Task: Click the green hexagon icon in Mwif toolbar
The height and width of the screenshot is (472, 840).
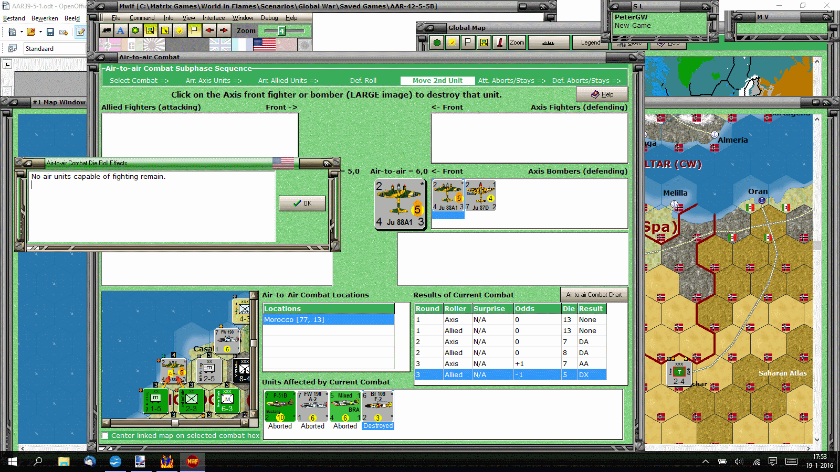Action: (135, 30)
